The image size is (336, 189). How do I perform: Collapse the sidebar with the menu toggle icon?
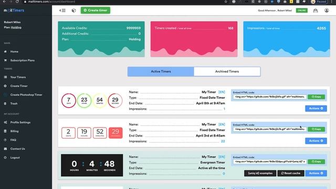(x=62, y=10)
